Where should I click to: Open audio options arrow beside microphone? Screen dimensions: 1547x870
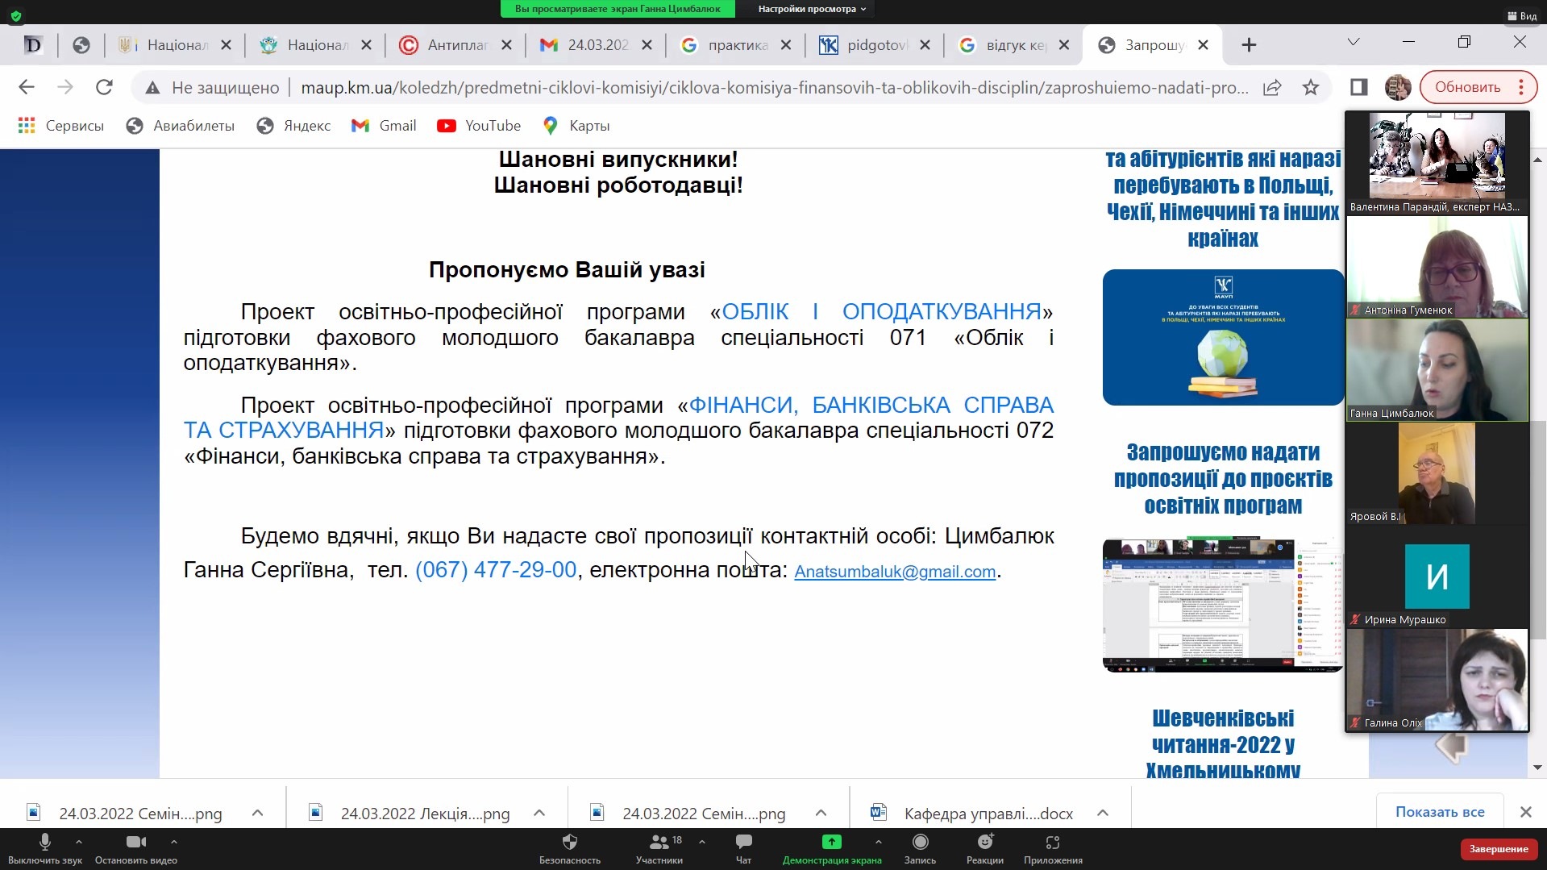tap(79, 841)
